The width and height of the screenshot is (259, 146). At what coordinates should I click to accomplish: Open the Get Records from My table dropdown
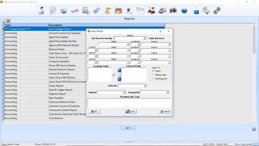144,38
